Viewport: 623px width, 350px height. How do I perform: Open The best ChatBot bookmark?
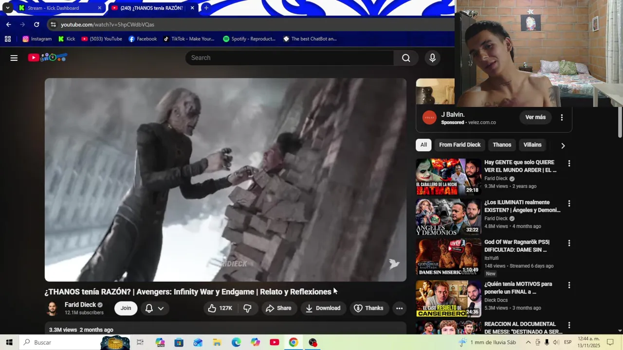click(x=310, y=39)
